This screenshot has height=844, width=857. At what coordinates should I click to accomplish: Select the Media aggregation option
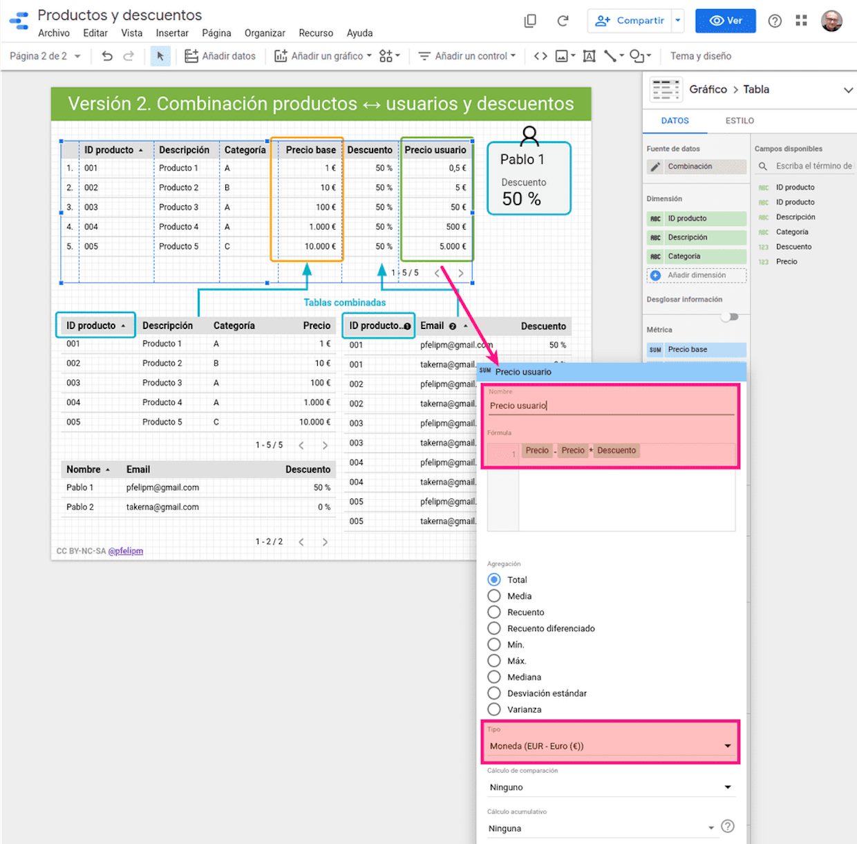pyautogui.click(x=494, y=596)
